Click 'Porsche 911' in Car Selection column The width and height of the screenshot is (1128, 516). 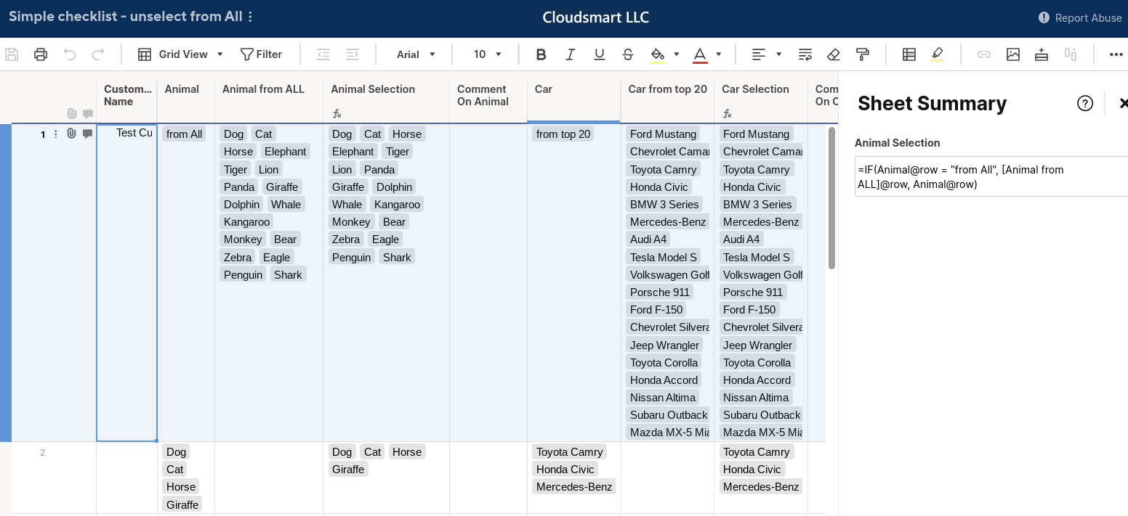pos(753,292)
